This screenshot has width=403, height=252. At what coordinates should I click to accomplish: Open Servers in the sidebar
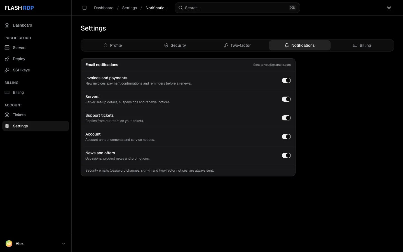coord(36,48)
